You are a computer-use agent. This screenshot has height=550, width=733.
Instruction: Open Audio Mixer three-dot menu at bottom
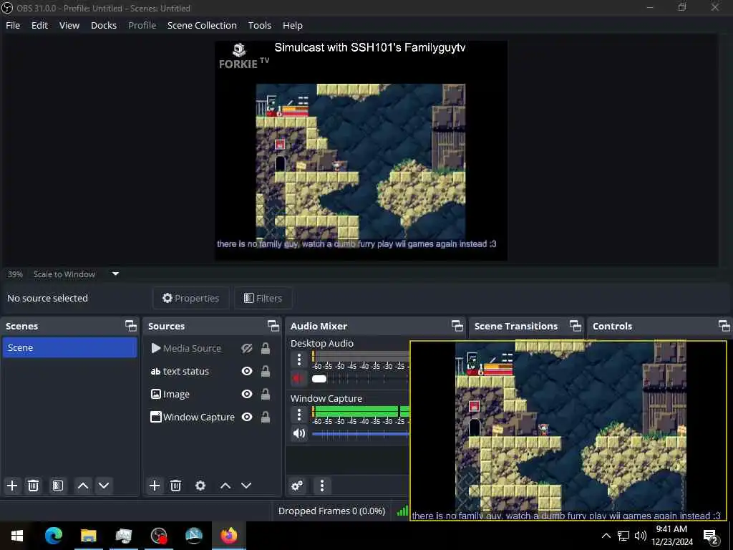321,486
